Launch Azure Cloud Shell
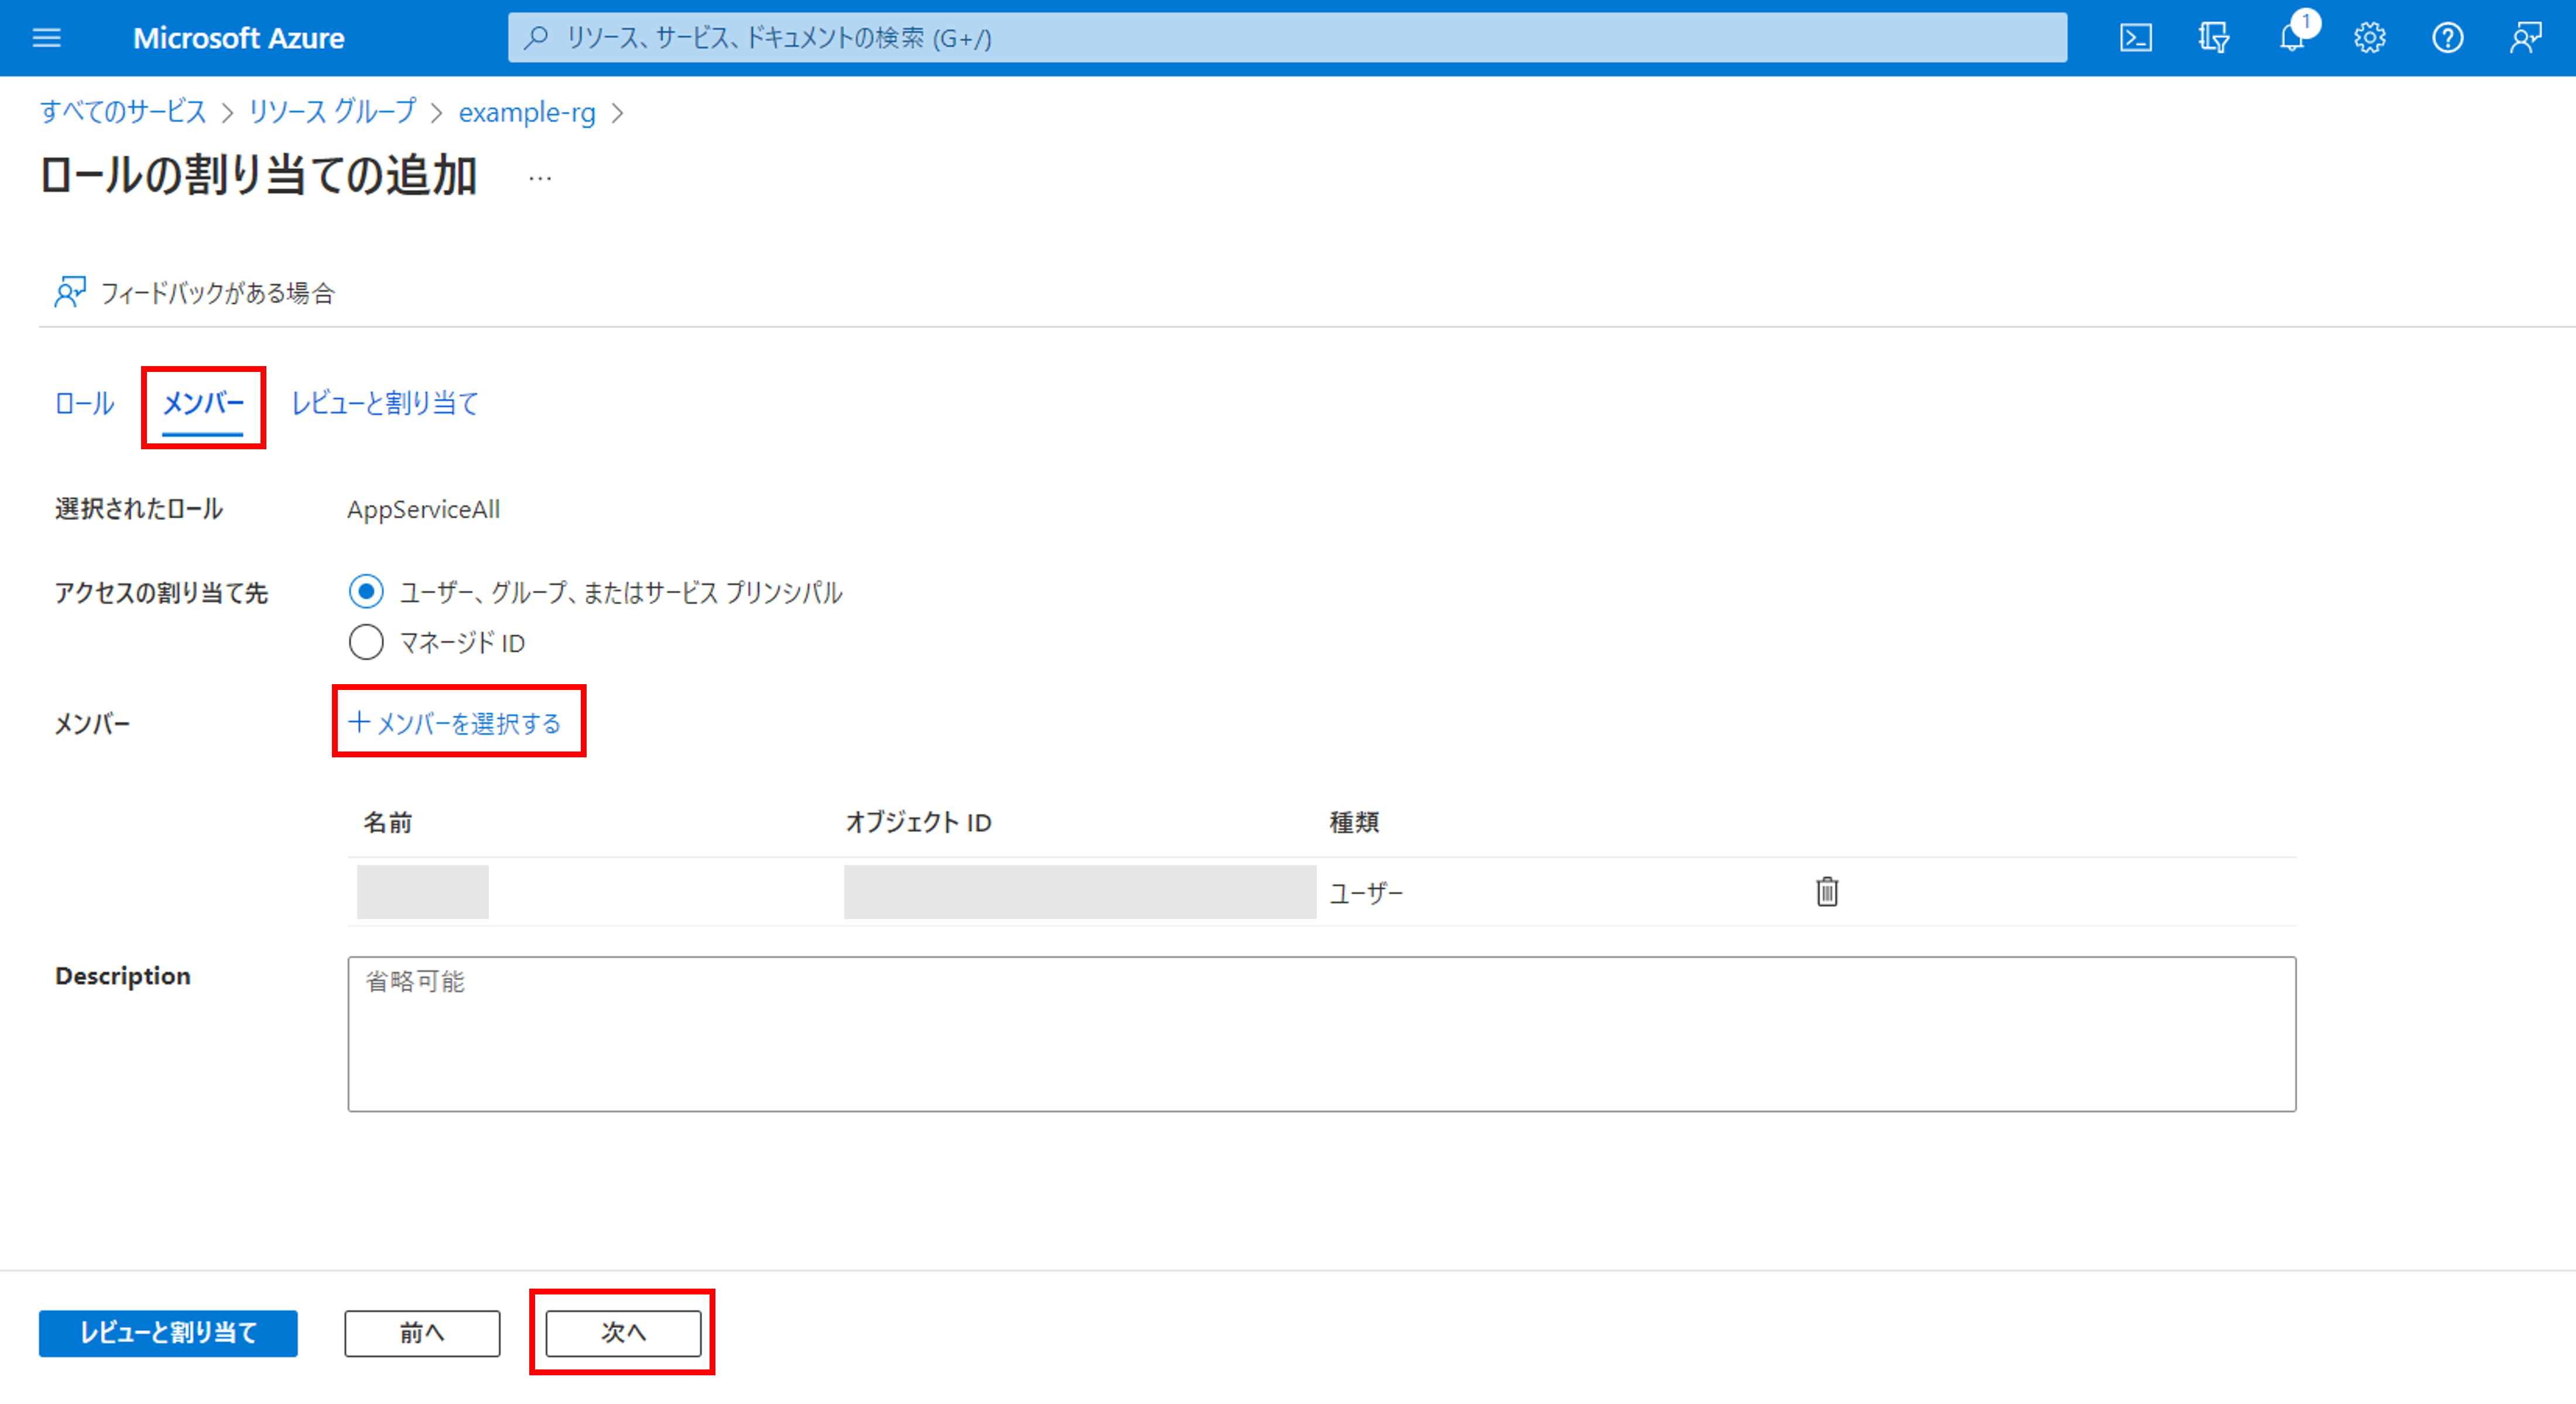This screenshot has height=1404, width=2576. pos(2135,38)
